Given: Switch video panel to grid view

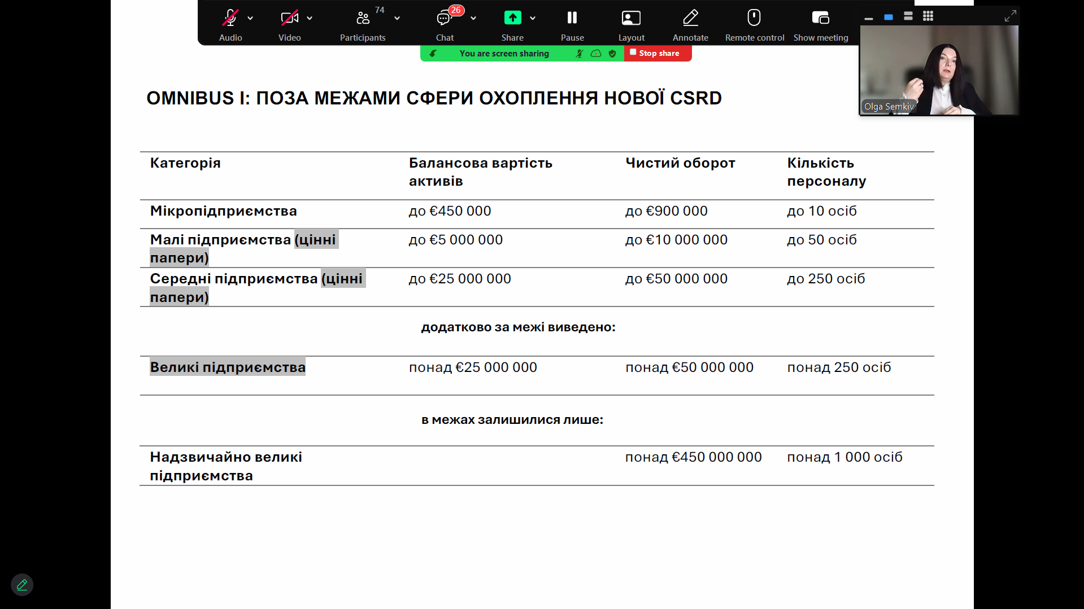Looking at the screenshot, I should click(928, 16).
